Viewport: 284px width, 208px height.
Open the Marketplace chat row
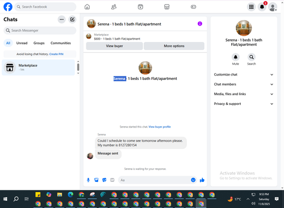click(x=38, y=67)
